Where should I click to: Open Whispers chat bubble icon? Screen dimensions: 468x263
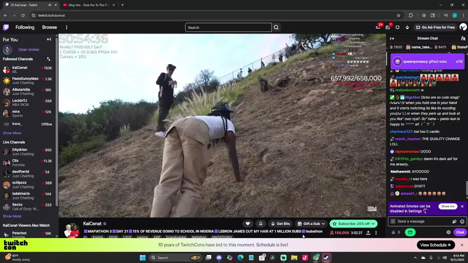pyautogui.click(x=397, y=27)
